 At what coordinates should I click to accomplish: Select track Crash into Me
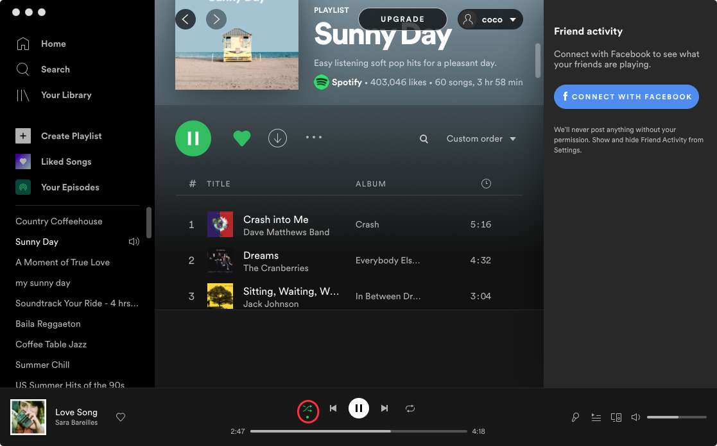pos(276,220)
